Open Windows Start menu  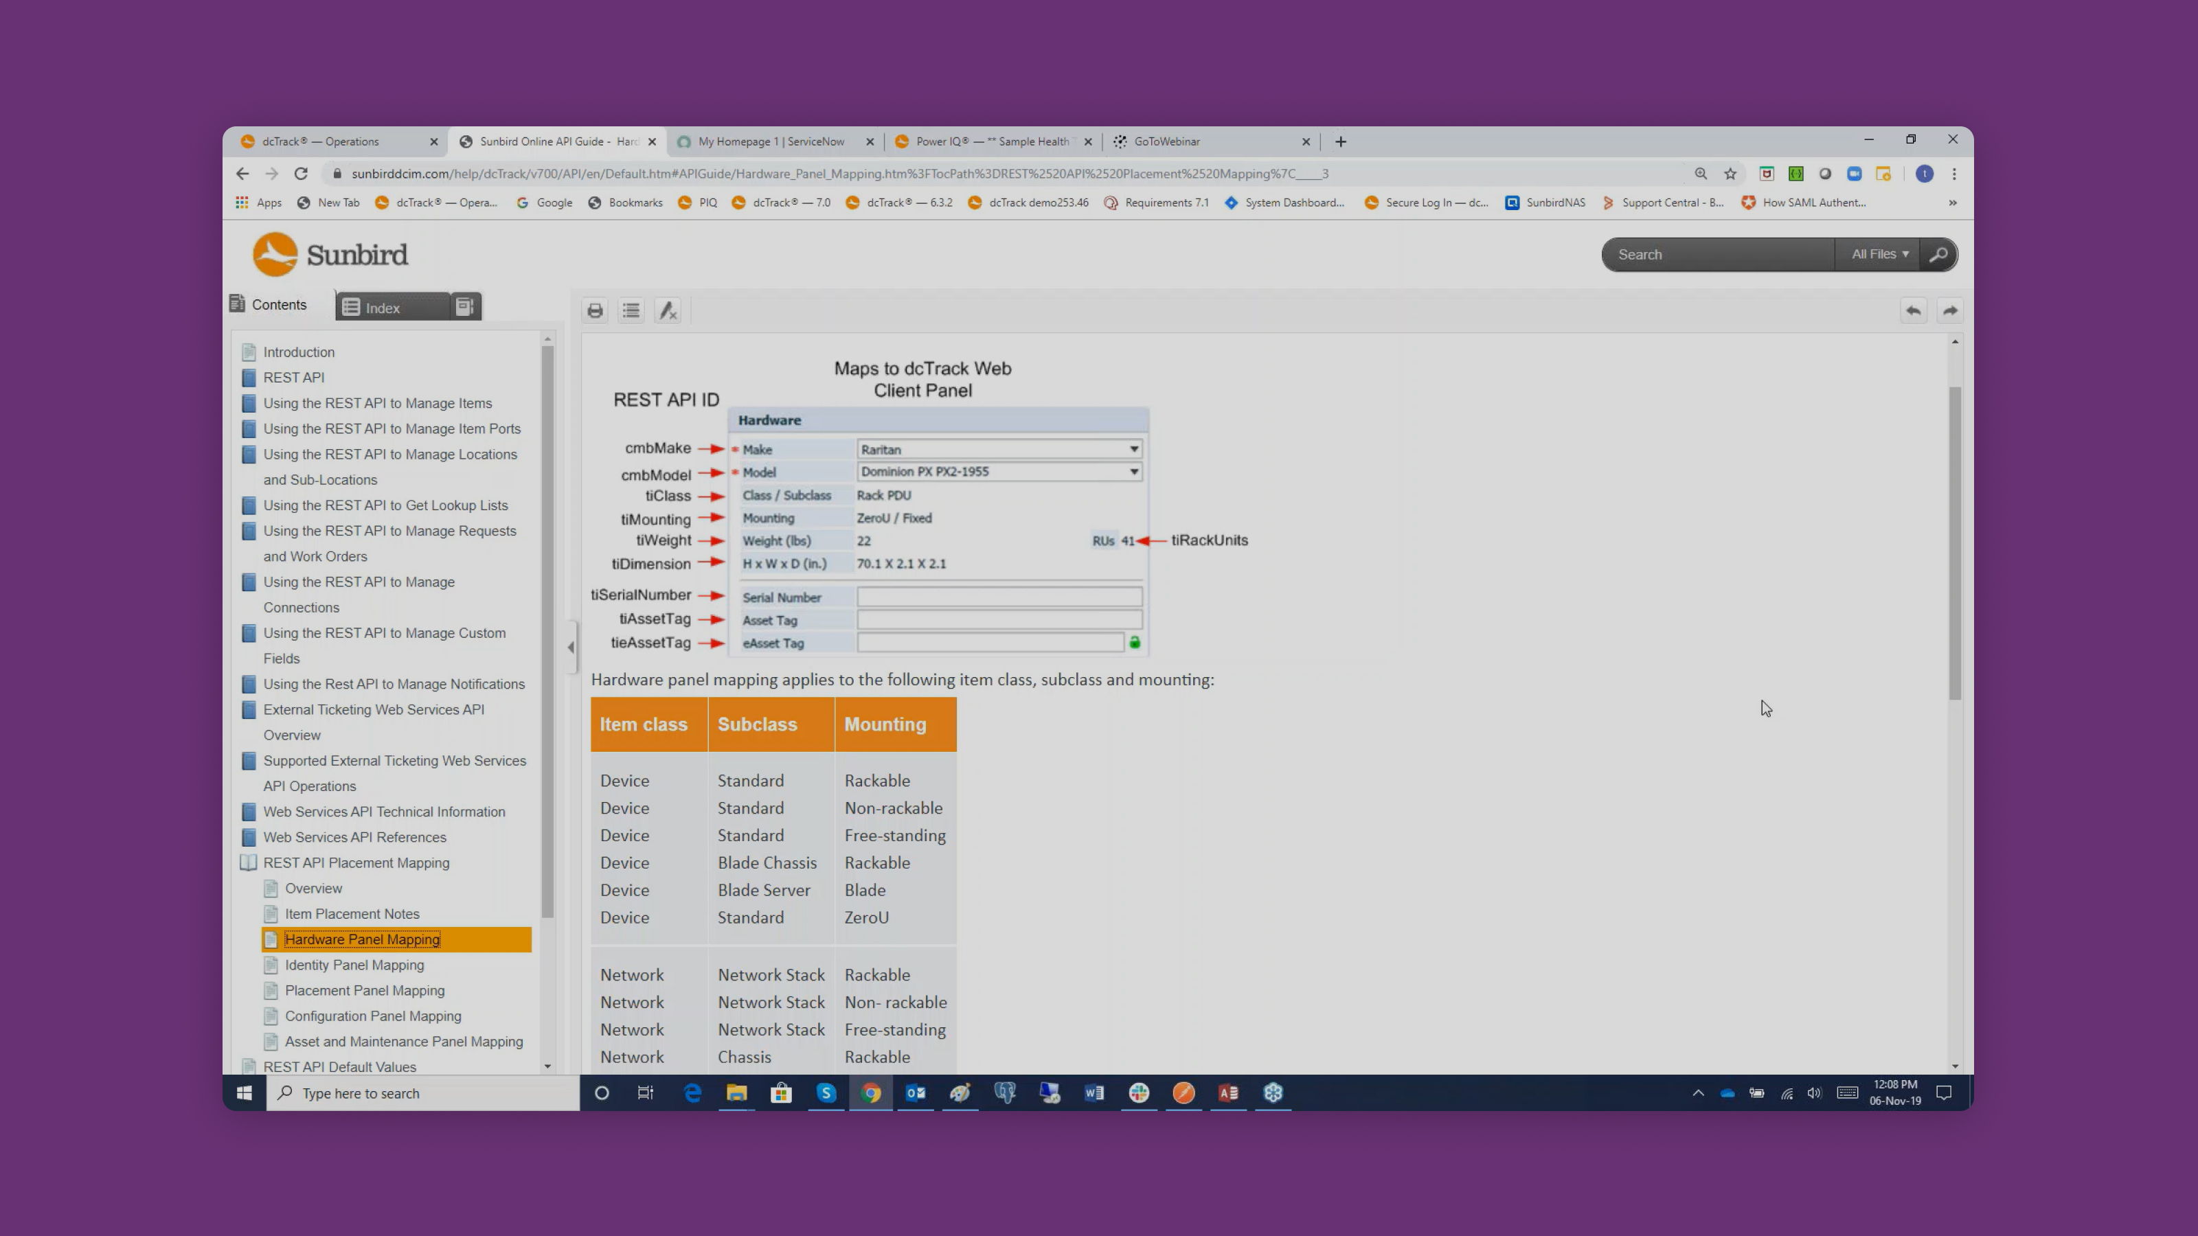pos(244,1092)
